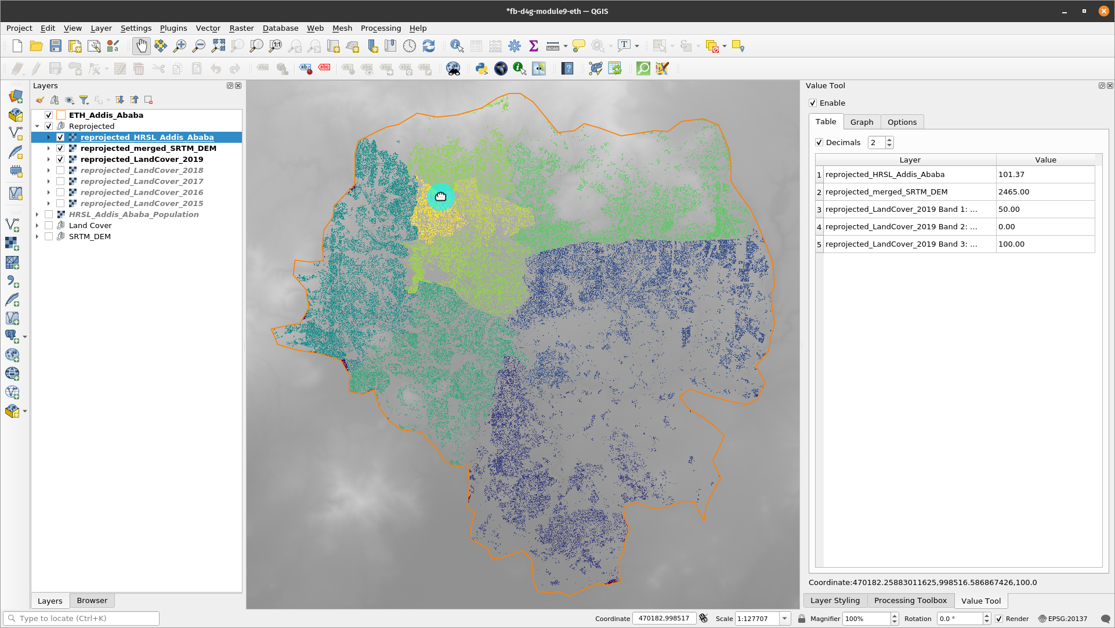Click the Map Tips speech bubble icon
The width and height of the screenshot is (1115, 628).
coord(578,46)
